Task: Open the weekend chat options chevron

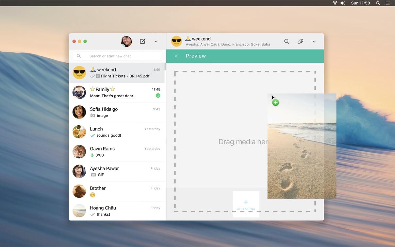Action: (x=314, y=41)
